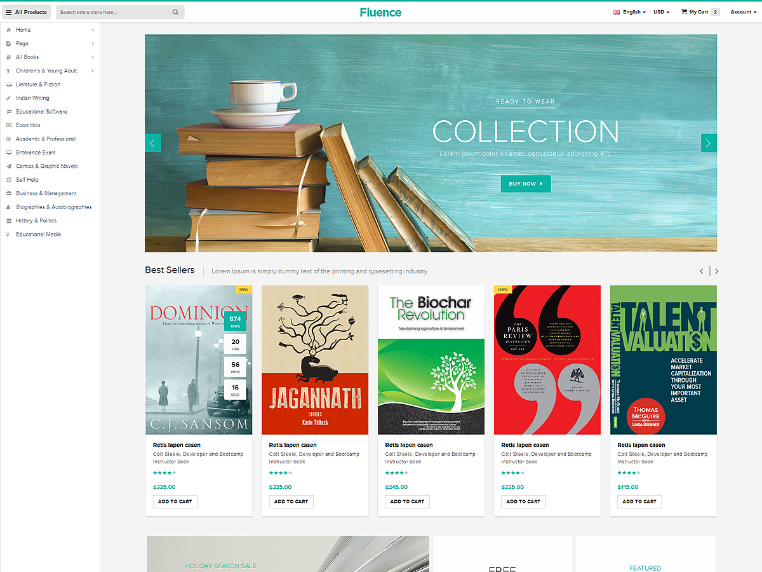
Task: Click the $225.00 price
Action: [x=512, y=487]
